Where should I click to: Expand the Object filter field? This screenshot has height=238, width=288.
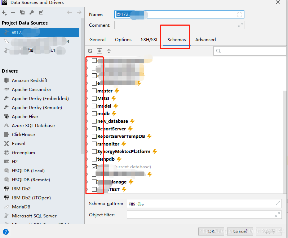pos(277,215)
